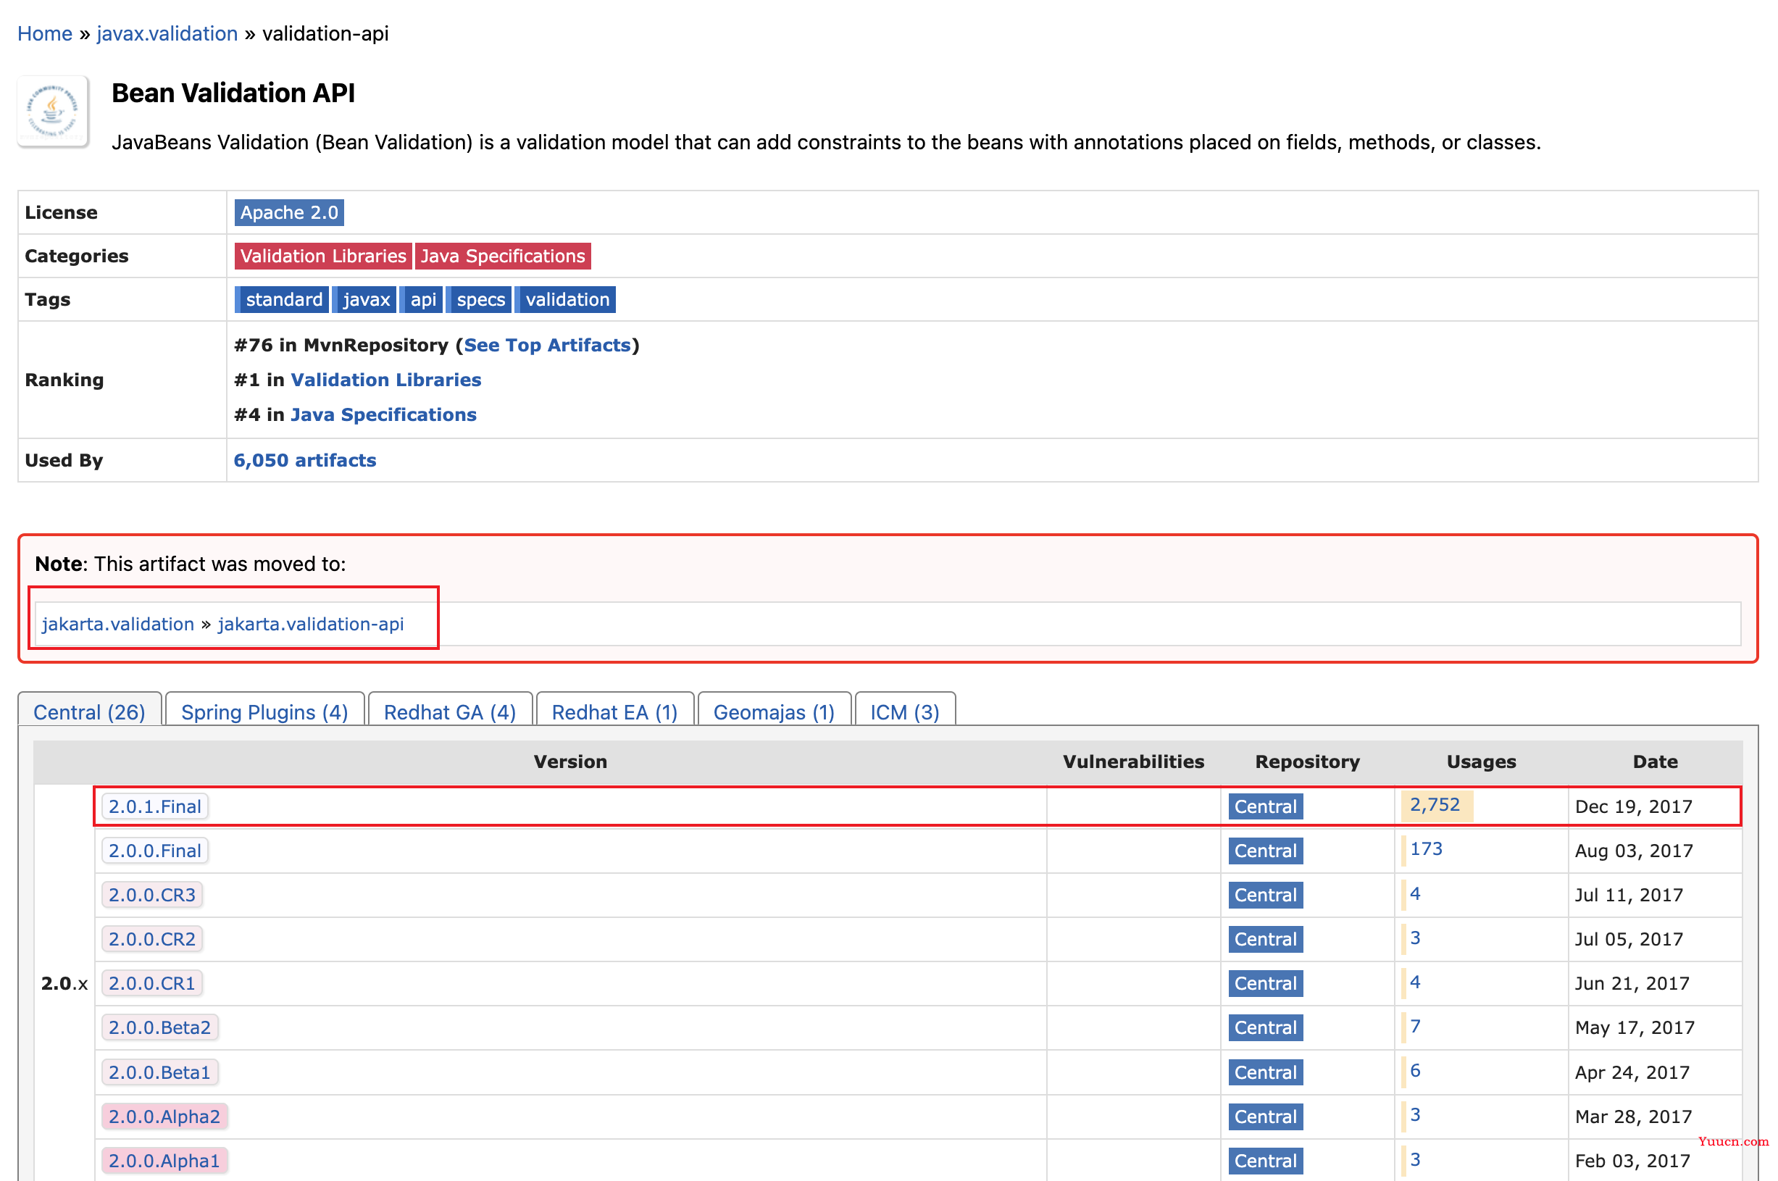1778x1181 pixels.
Task: Open Java Specifications ranking link
Action: 383,415
